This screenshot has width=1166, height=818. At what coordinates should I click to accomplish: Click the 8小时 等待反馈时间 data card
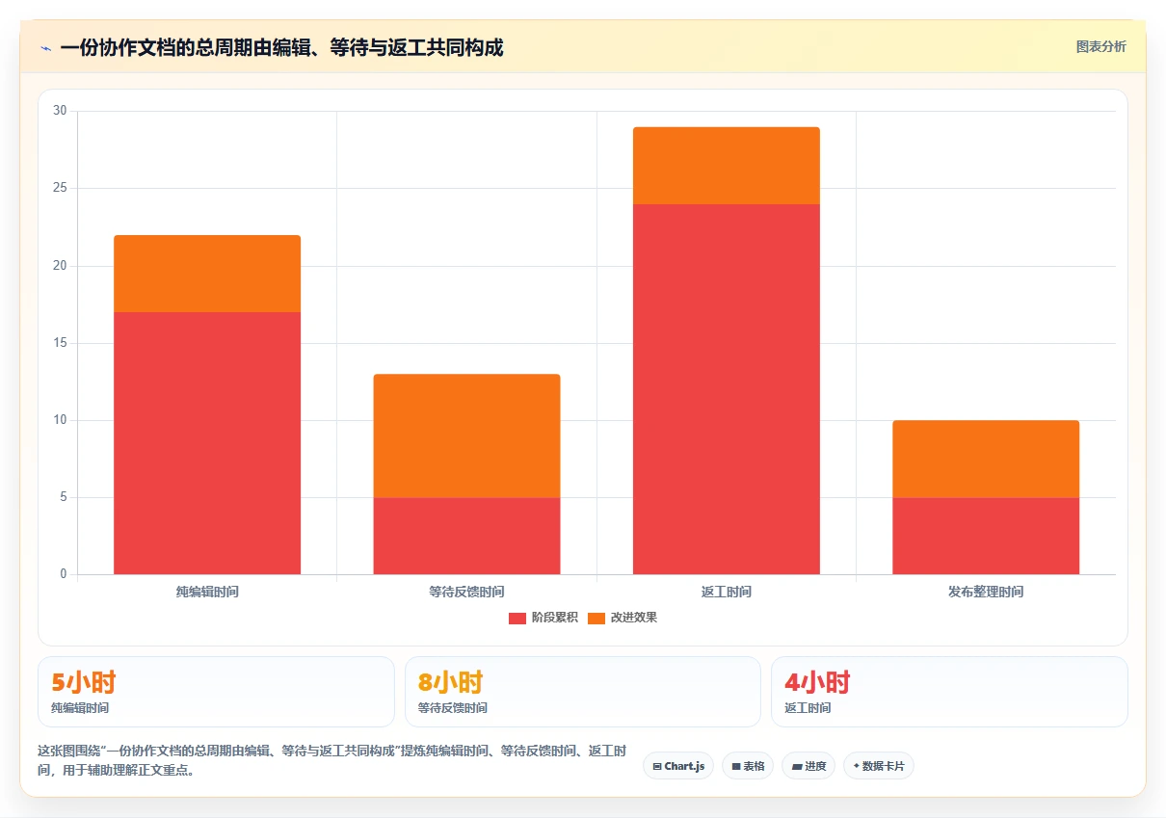[x=583, y=692]
